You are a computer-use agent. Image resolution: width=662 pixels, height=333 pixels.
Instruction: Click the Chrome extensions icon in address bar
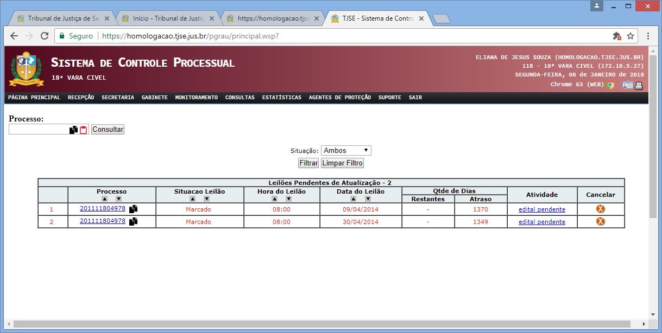pyautogui.click(x=616, y=36)
